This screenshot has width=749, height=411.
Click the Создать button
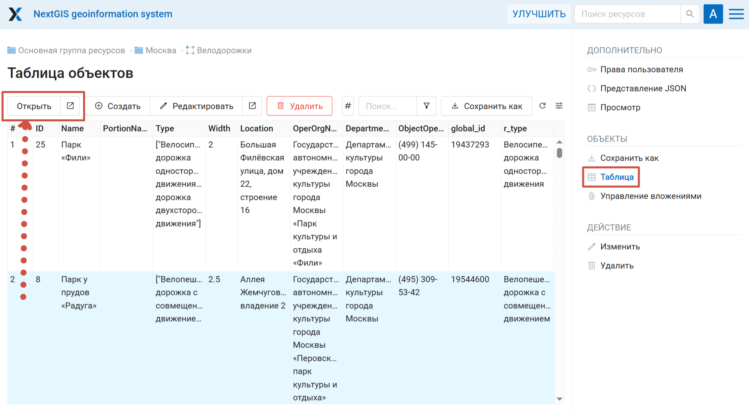click(118, 106)
